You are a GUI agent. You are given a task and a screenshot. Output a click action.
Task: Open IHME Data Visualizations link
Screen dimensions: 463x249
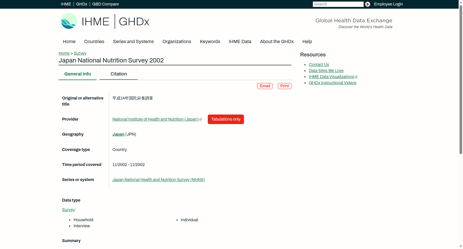pyautogui.click(x=331, y=77)
